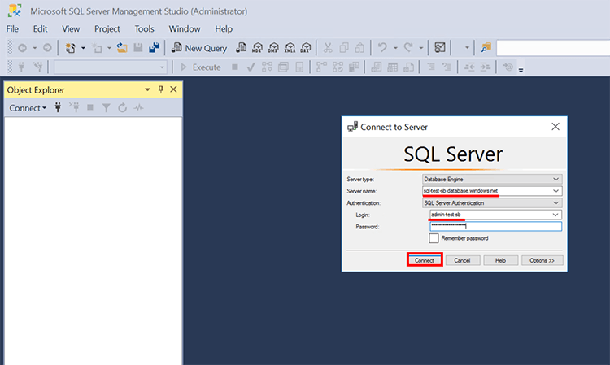The image size is (610, 365).
Task: Open the Project menu
Action: tap(107, 28)
